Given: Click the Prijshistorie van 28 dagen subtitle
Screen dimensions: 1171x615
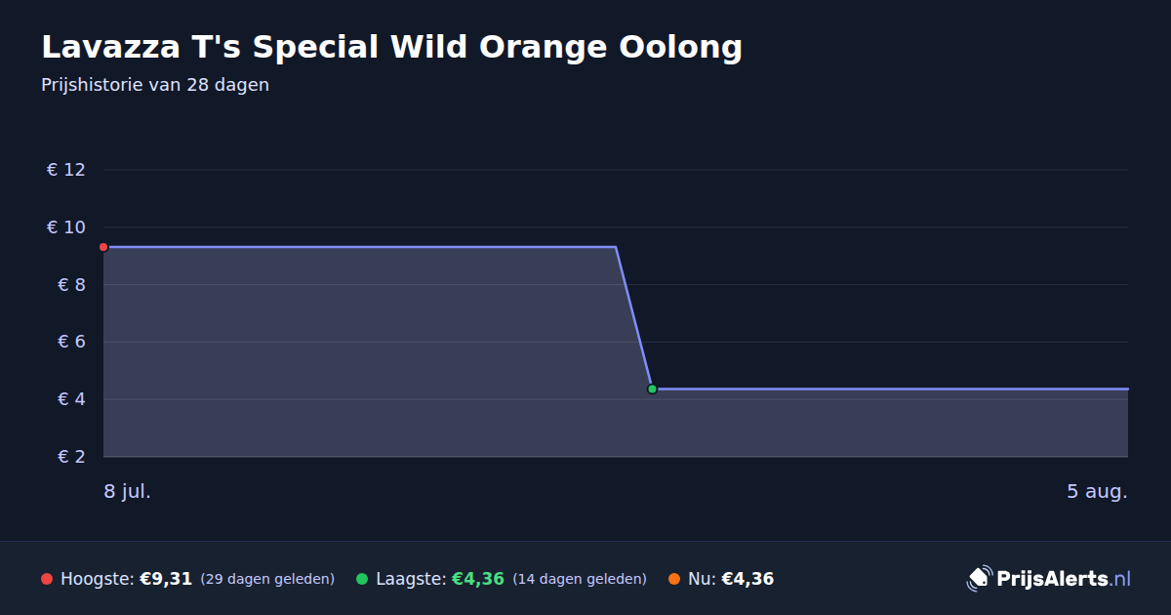Looking at the screenshot, I should 155,85.
